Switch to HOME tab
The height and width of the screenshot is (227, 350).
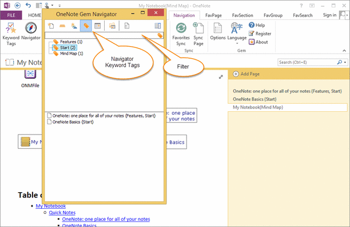click(x=34, y=15)
